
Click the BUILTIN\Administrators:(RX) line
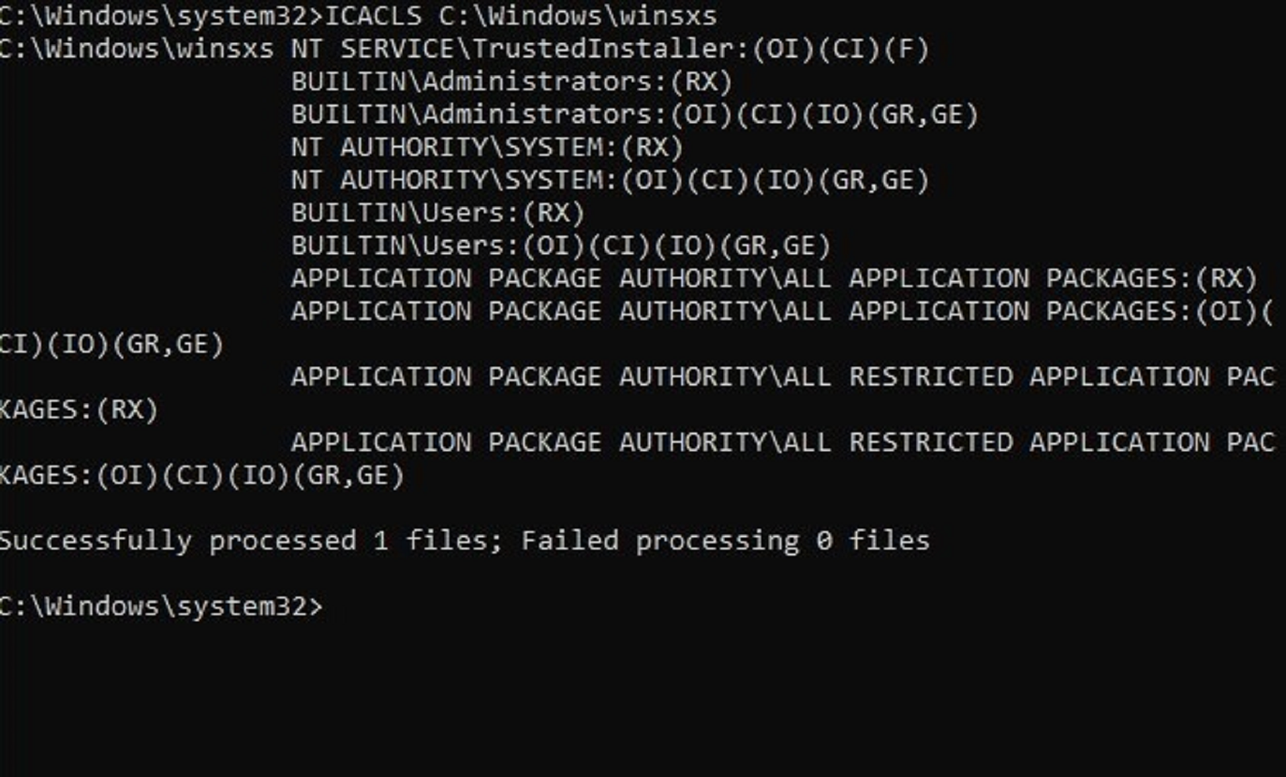click(511, 82)
